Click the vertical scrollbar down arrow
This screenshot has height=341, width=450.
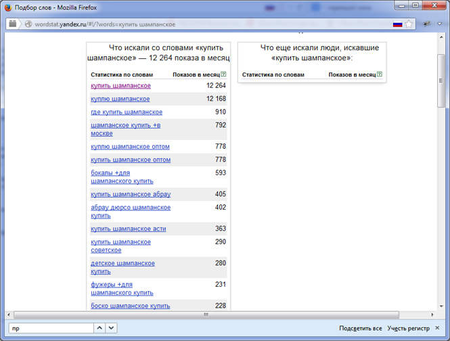441,306
